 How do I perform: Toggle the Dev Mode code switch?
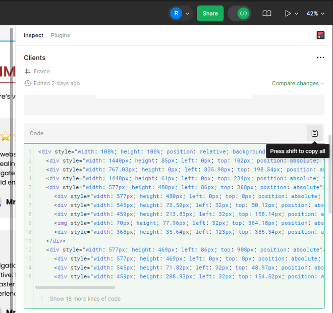pyautogui.click(x=240, y=14)
